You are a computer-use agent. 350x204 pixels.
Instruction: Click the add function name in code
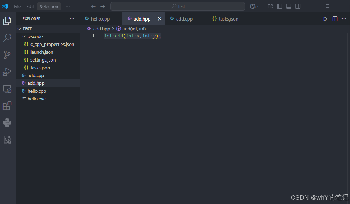pyautogui.click(x=119, y=36)
